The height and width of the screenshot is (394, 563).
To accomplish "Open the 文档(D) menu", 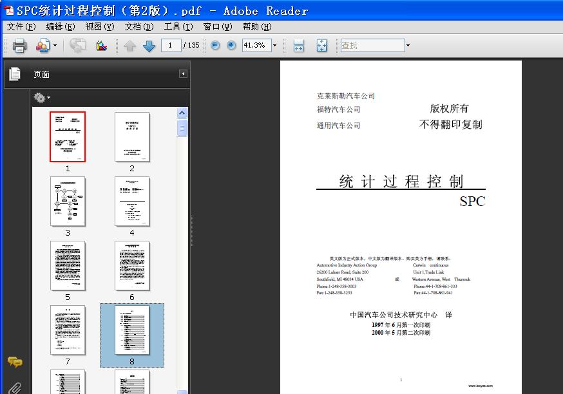I will [x=138, y=26].
